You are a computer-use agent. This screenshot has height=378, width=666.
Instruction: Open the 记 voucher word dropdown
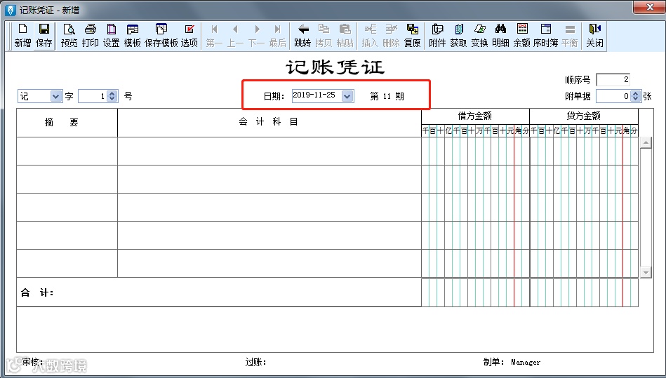point(56,96)
